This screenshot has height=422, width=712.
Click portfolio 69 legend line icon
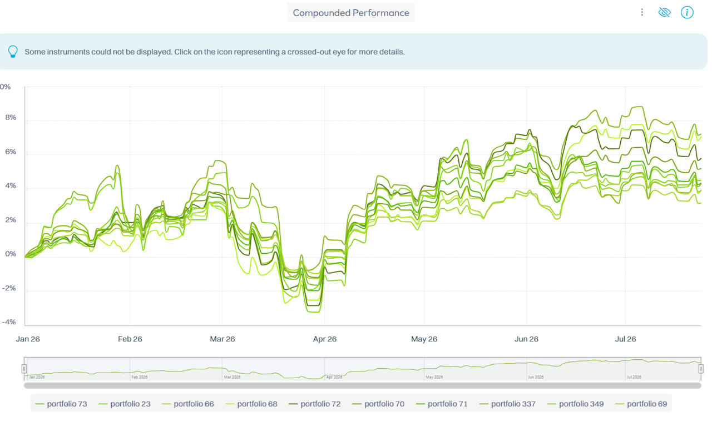[x=620, y=404]
